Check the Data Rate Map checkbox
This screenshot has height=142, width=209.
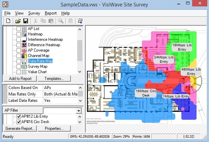19,61
